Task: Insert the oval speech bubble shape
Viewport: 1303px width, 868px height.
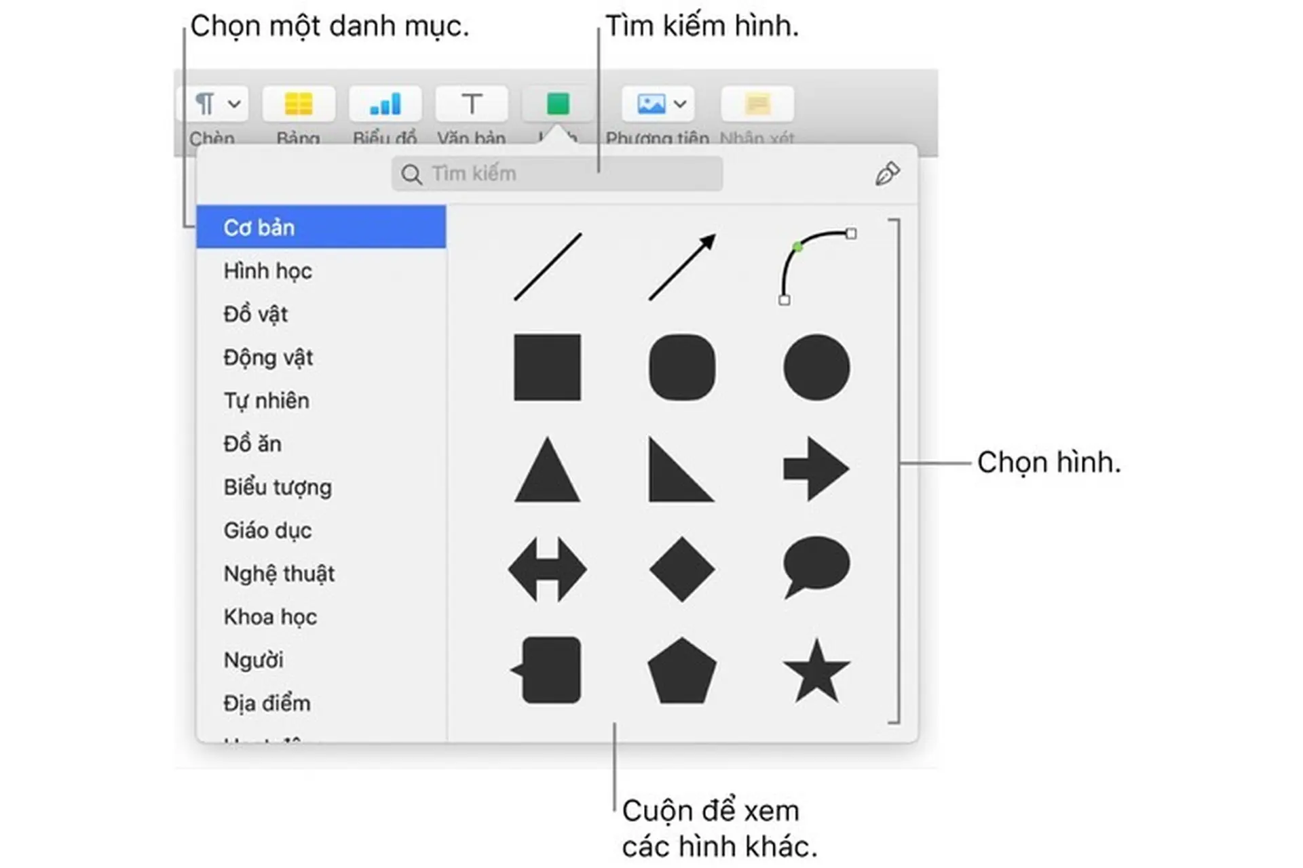Action: point(816,568)
